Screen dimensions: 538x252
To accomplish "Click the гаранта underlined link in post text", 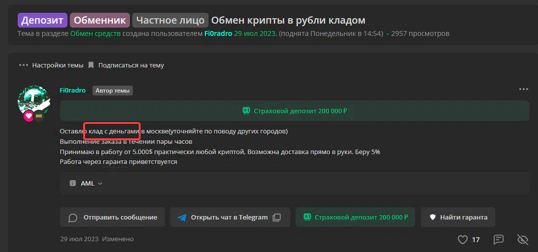I will (x=115, y=161).
